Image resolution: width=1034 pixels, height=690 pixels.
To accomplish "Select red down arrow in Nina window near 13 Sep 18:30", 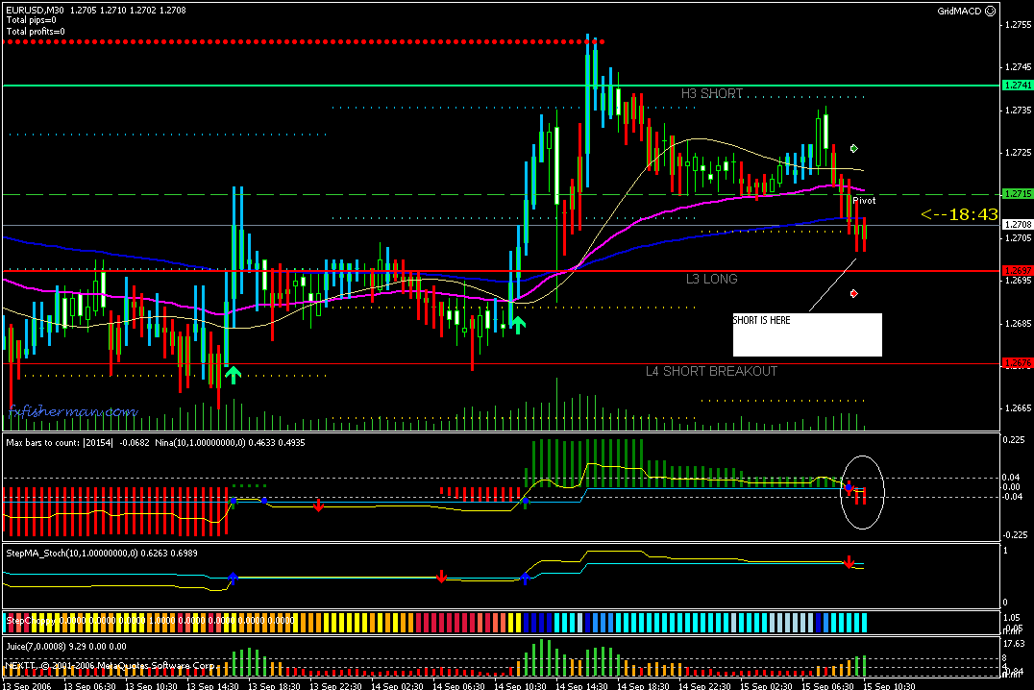I will [318, 505].
